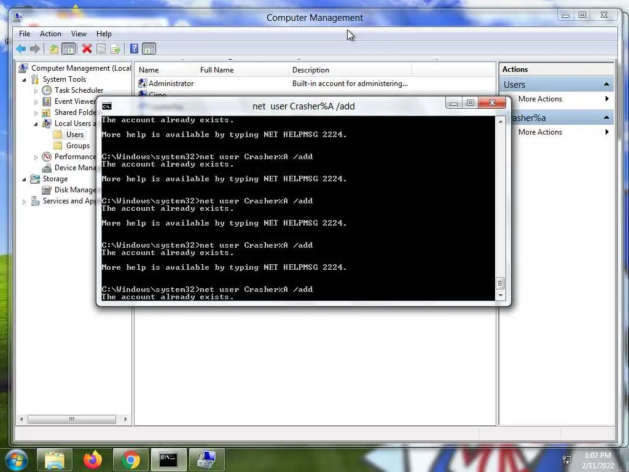Launch Firefox from the taskbar
The width and height of the screenshot is (629, 472).
coord(93,460)
